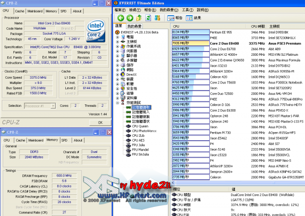Select the 軟體 software icon in the tree
The height and width of the screenshot is (216, 305).
point(123,84)
